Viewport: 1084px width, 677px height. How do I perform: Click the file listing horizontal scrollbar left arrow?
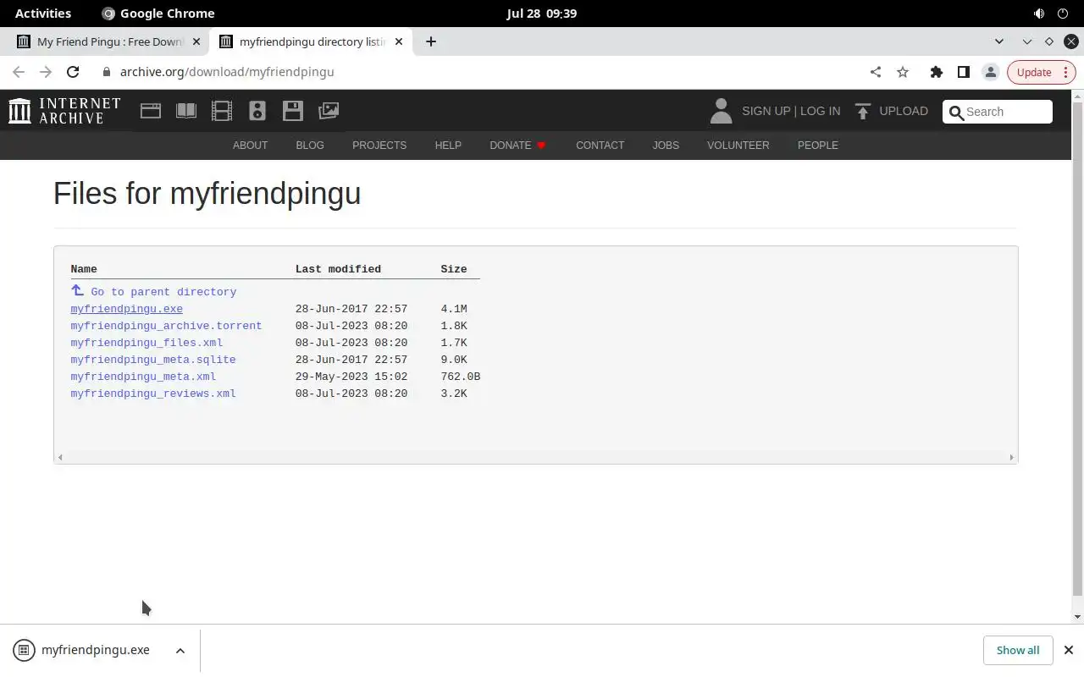pyautogui.click(x=59, y=458)
